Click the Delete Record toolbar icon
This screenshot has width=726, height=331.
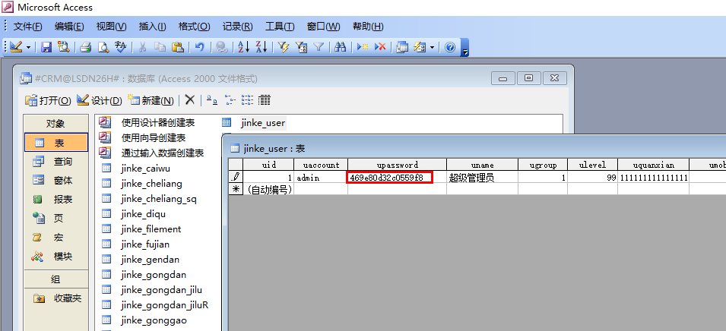click(380, 47)
